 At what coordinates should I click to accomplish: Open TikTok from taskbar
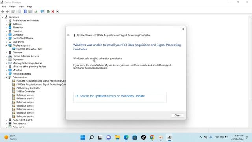pyautogui.click(x=143, y=137)
